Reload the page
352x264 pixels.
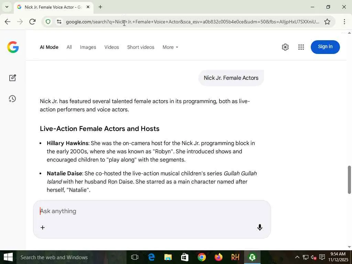click(x=33, y=22)
